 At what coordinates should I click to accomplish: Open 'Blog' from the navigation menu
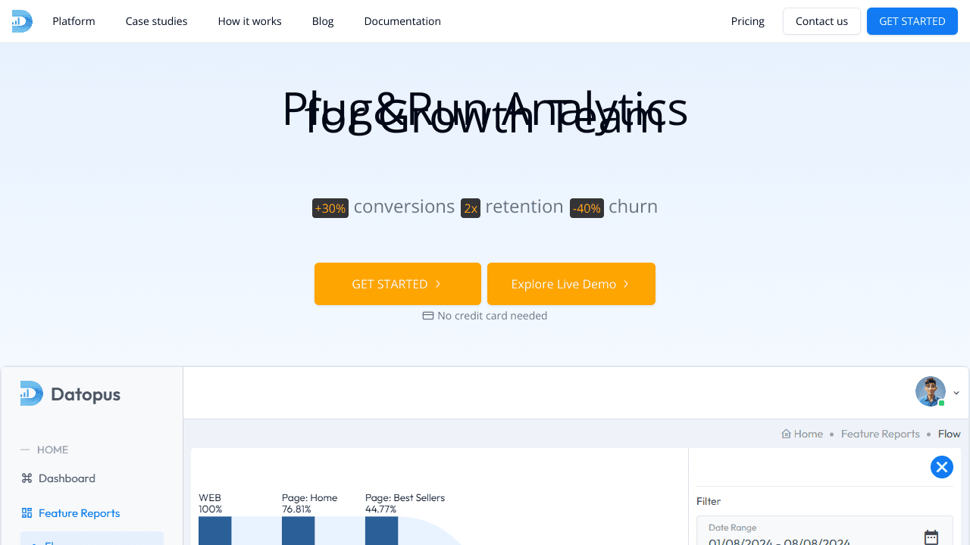tap(323, 21)
